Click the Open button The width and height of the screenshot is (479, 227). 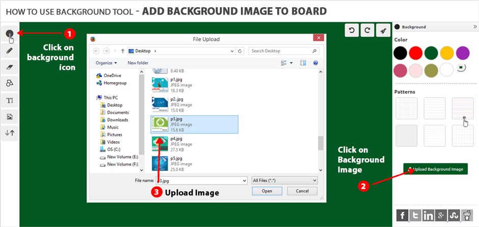coord(267,191)
